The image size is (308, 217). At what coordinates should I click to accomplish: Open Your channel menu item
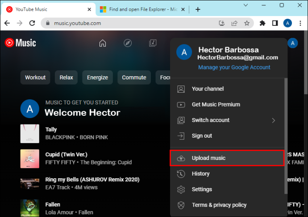pyautogui.click(x=227, y=89)
